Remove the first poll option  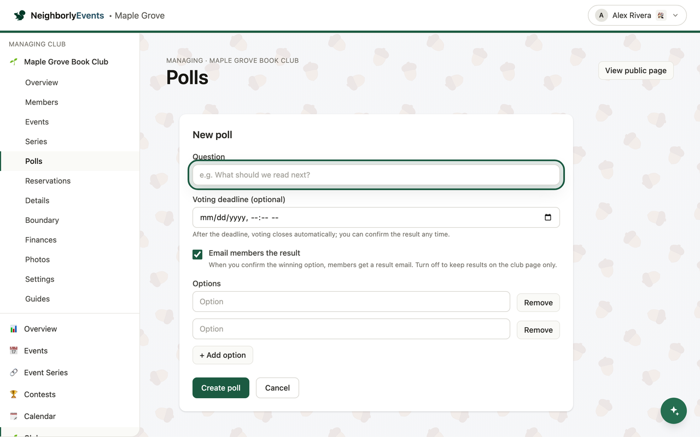coord(538,303)
